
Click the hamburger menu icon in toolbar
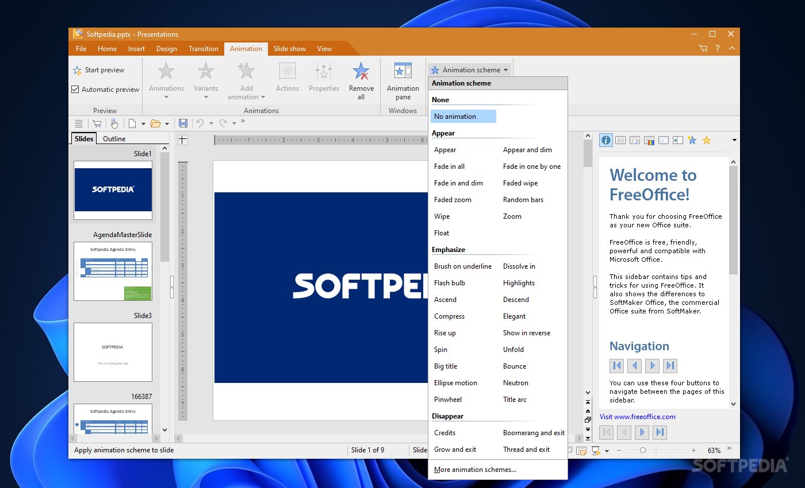pyautogui.click(x=79, y=123)
